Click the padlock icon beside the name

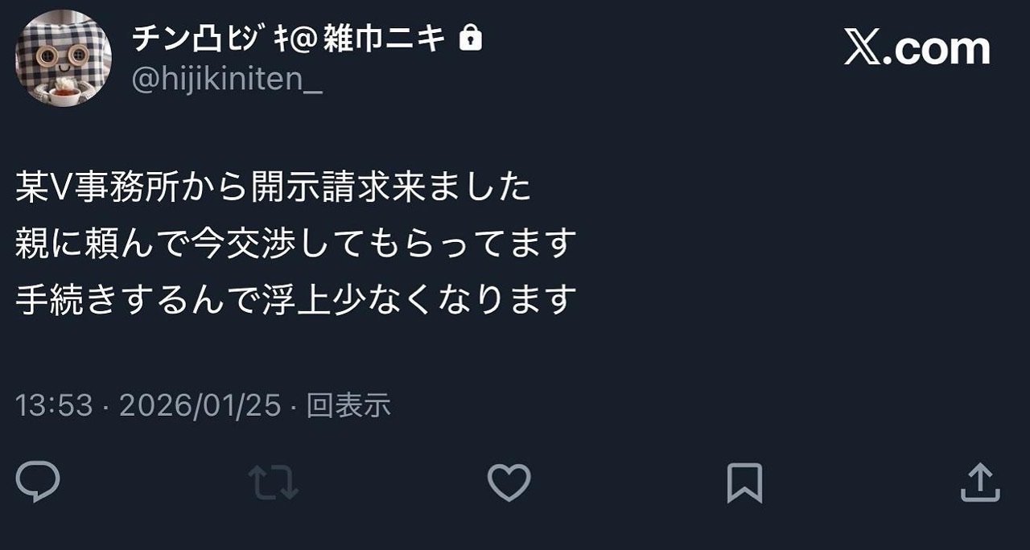[470, 37]
